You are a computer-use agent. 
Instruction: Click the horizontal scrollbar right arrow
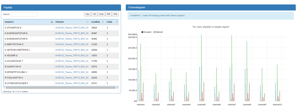[118, 88]
